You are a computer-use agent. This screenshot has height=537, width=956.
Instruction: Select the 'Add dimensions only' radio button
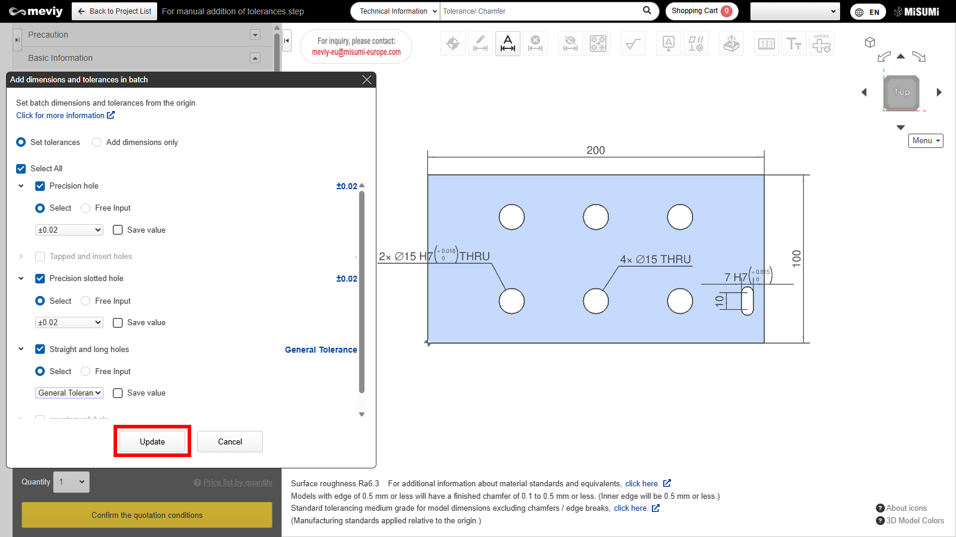97,142
